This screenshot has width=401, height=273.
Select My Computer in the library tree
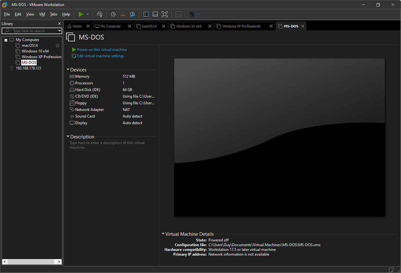(x=28, y=40)
